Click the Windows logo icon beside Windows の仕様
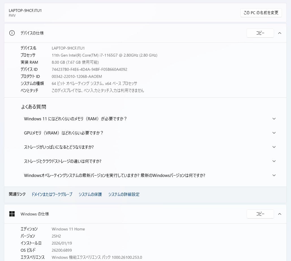Screen dimensions: 291x261 (x=12, y=214)
